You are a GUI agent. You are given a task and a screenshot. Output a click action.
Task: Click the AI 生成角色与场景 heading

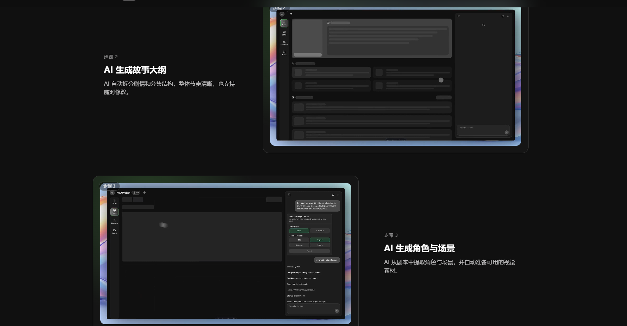click(x=419, y=248)
